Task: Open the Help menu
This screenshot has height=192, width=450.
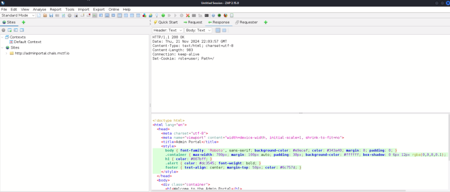Action: pyautogui.click(x=127, y=10)
